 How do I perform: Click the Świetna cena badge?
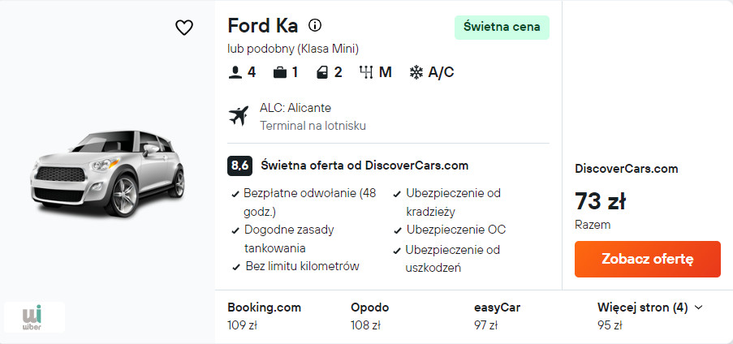502,27
